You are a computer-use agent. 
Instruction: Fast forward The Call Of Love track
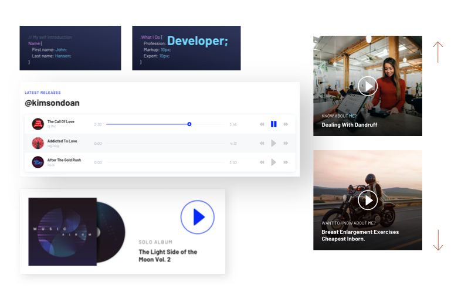click(286, 124)
